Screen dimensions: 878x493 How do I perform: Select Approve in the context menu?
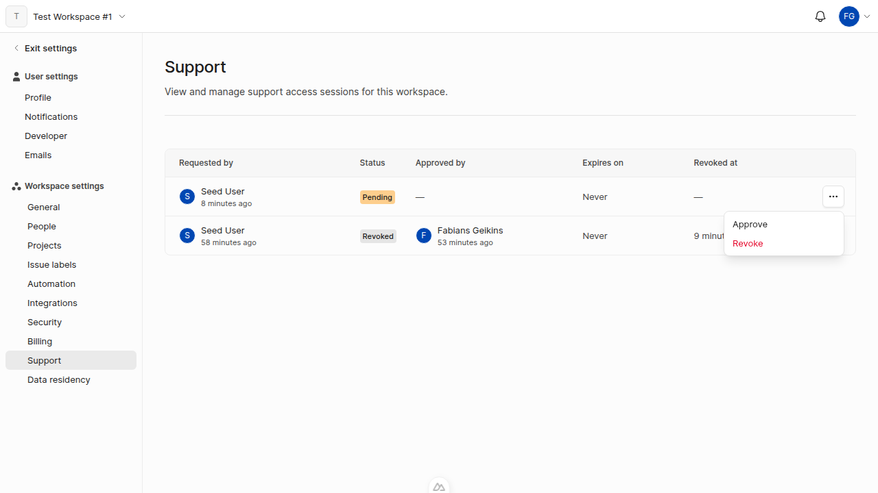coord(750,224)
